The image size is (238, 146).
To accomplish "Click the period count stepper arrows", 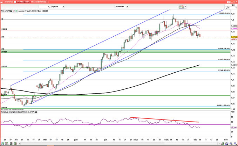I will [50, 7].
